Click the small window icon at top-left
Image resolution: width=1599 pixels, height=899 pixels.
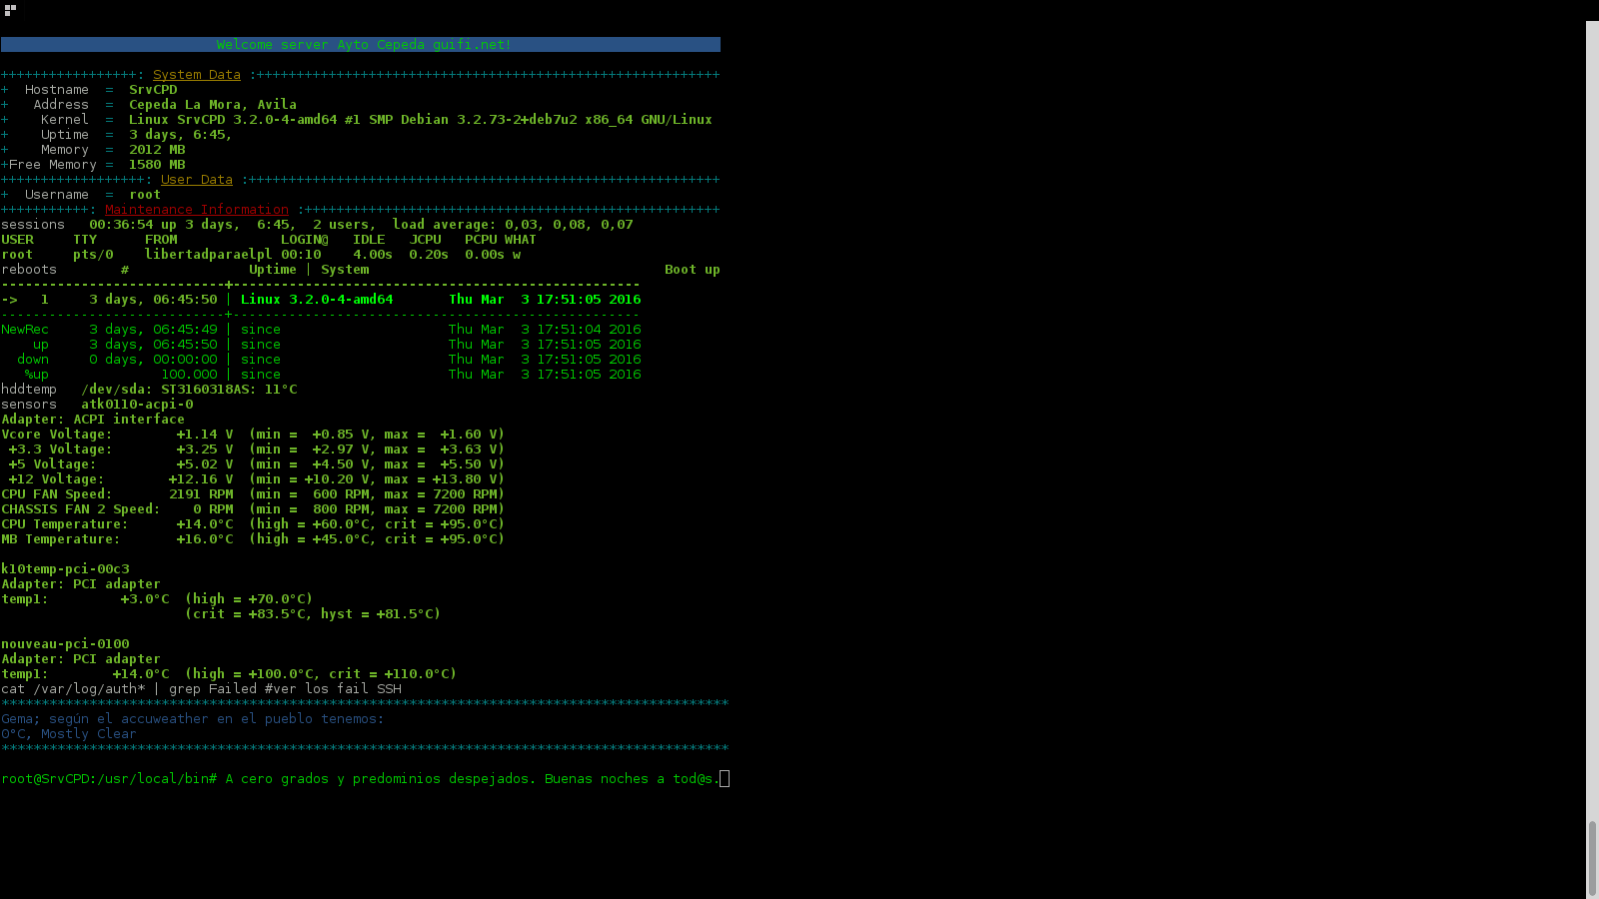[x=10, y=10]
